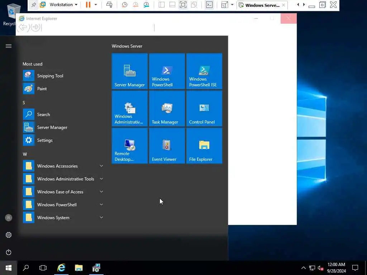Viewport: 367px width, 275px height.
Task: Click Send Ctrl+Alt+Del VMware icon
Action: point(109,5)
